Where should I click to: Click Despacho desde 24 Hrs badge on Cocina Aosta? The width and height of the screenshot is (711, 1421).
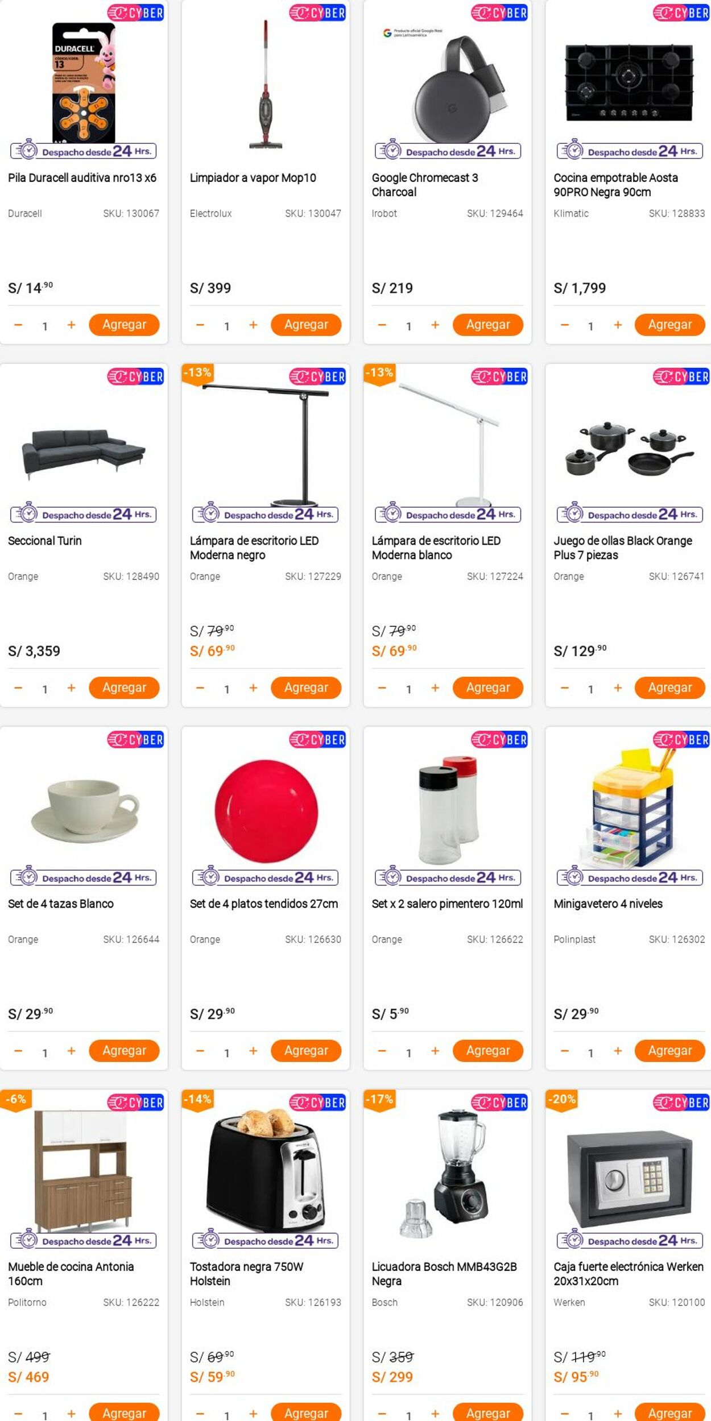pos(630,151)
